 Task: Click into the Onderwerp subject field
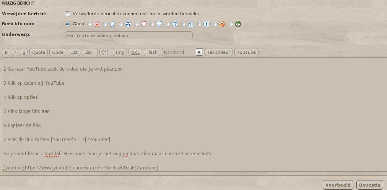pos(128,35)
